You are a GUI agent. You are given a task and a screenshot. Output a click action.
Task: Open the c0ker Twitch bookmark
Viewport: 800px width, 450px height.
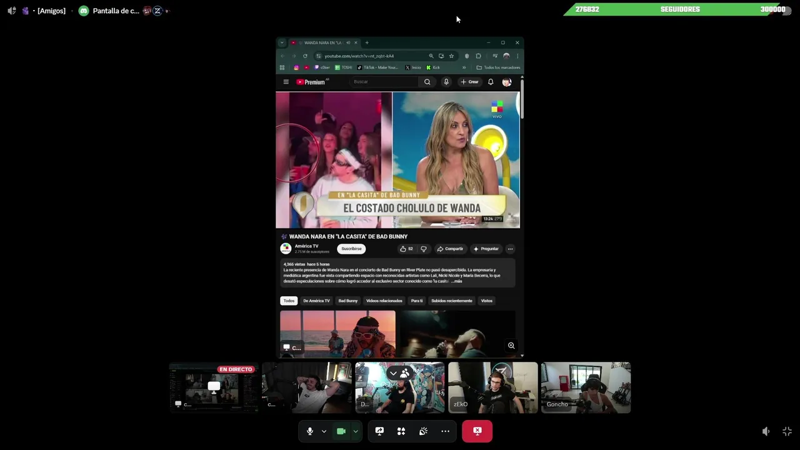click(x=322, y=67)
